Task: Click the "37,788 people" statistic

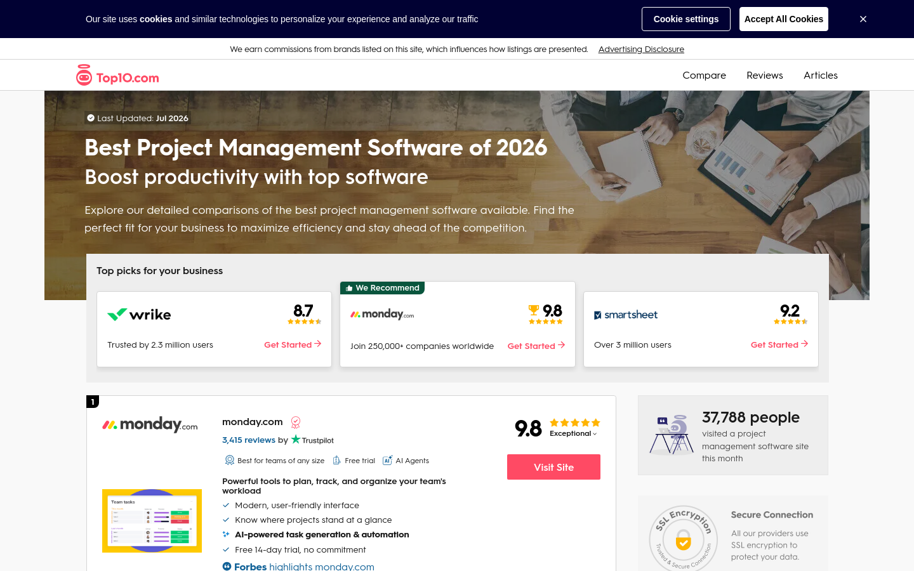Action: coord(751,417)
